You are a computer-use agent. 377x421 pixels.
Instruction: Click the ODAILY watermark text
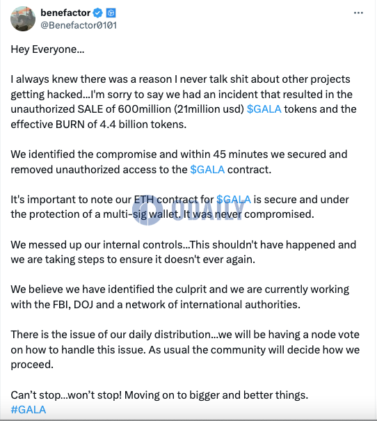[x=208, y=210]
